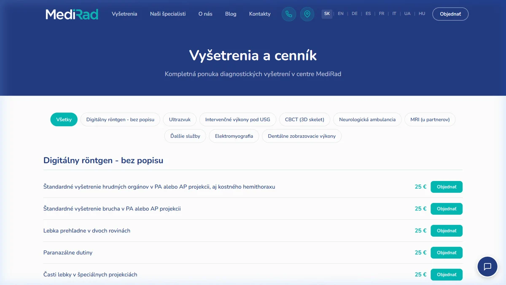Filter by Intervenčné výkony pod USG
506x285 pixels.
click(x=238, y=120)
